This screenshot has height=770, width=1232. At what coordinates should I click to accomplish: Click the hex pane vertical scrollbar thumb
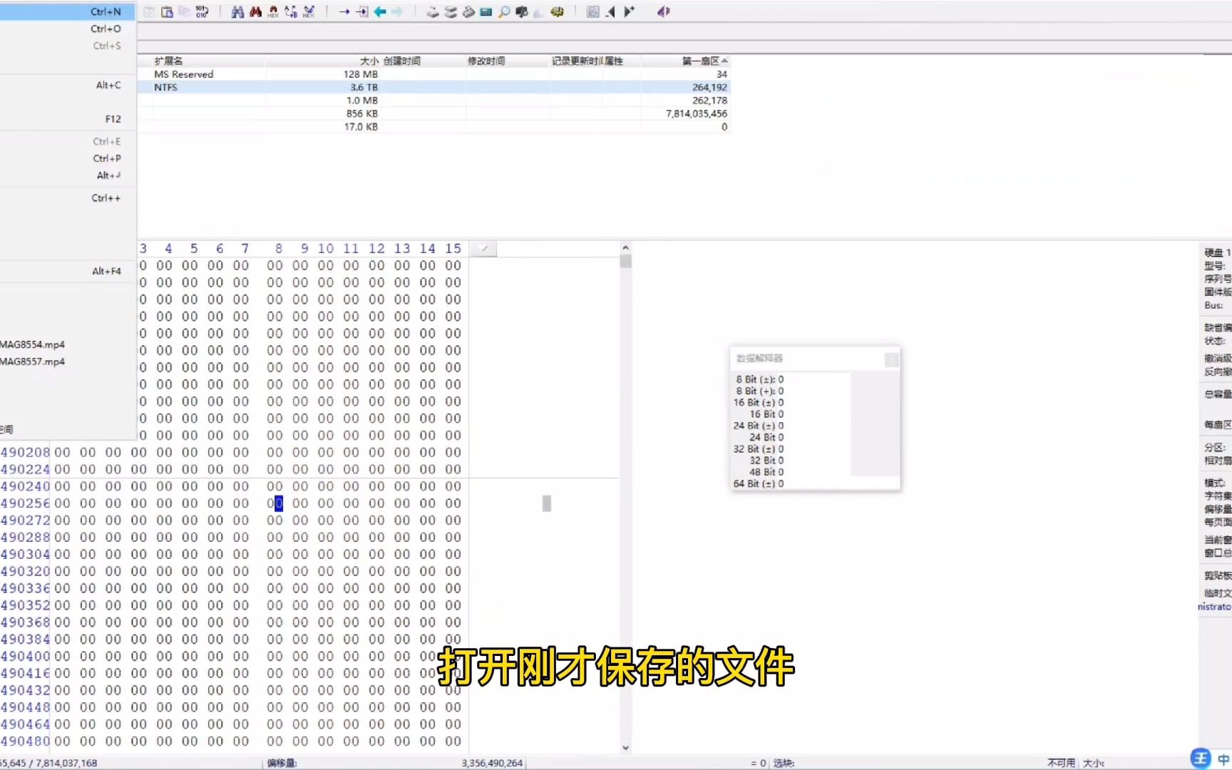[x=625, y=261]
